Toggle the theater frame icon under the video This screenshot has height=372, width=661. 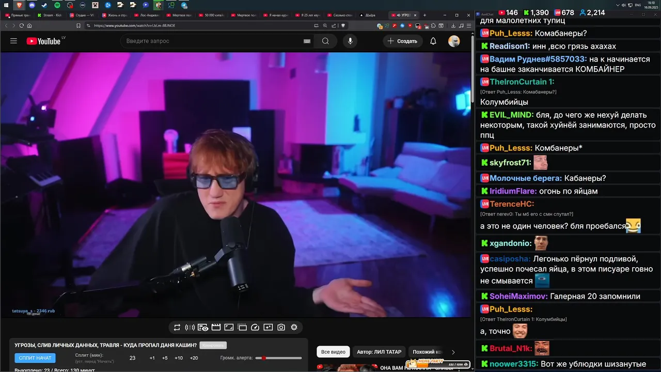click(x=229, y=327)
